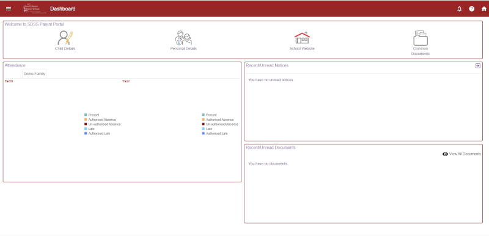Click the Child Details text label
489x236 pixels.
coord(65,49)
